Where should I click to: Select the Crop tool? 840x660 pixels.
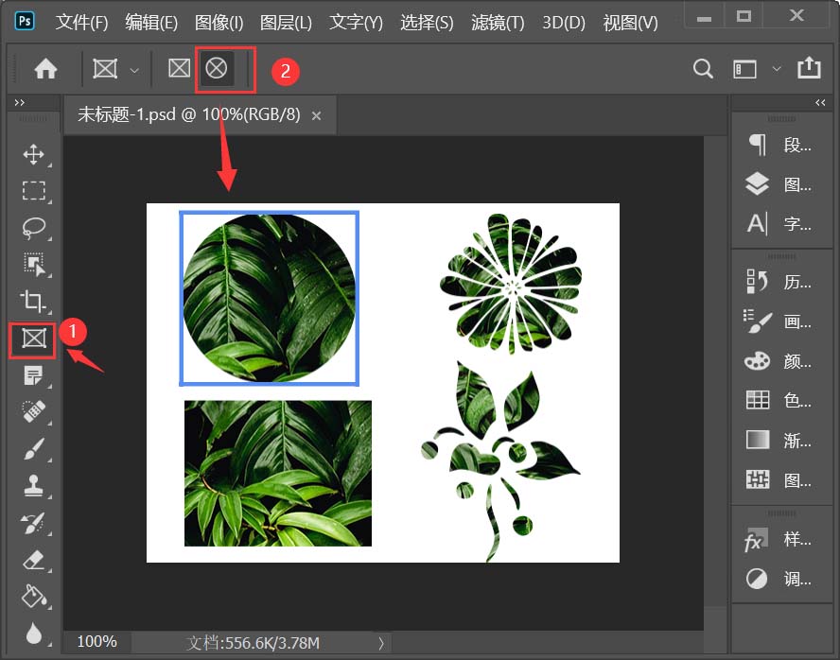click(x=33, y=303)
